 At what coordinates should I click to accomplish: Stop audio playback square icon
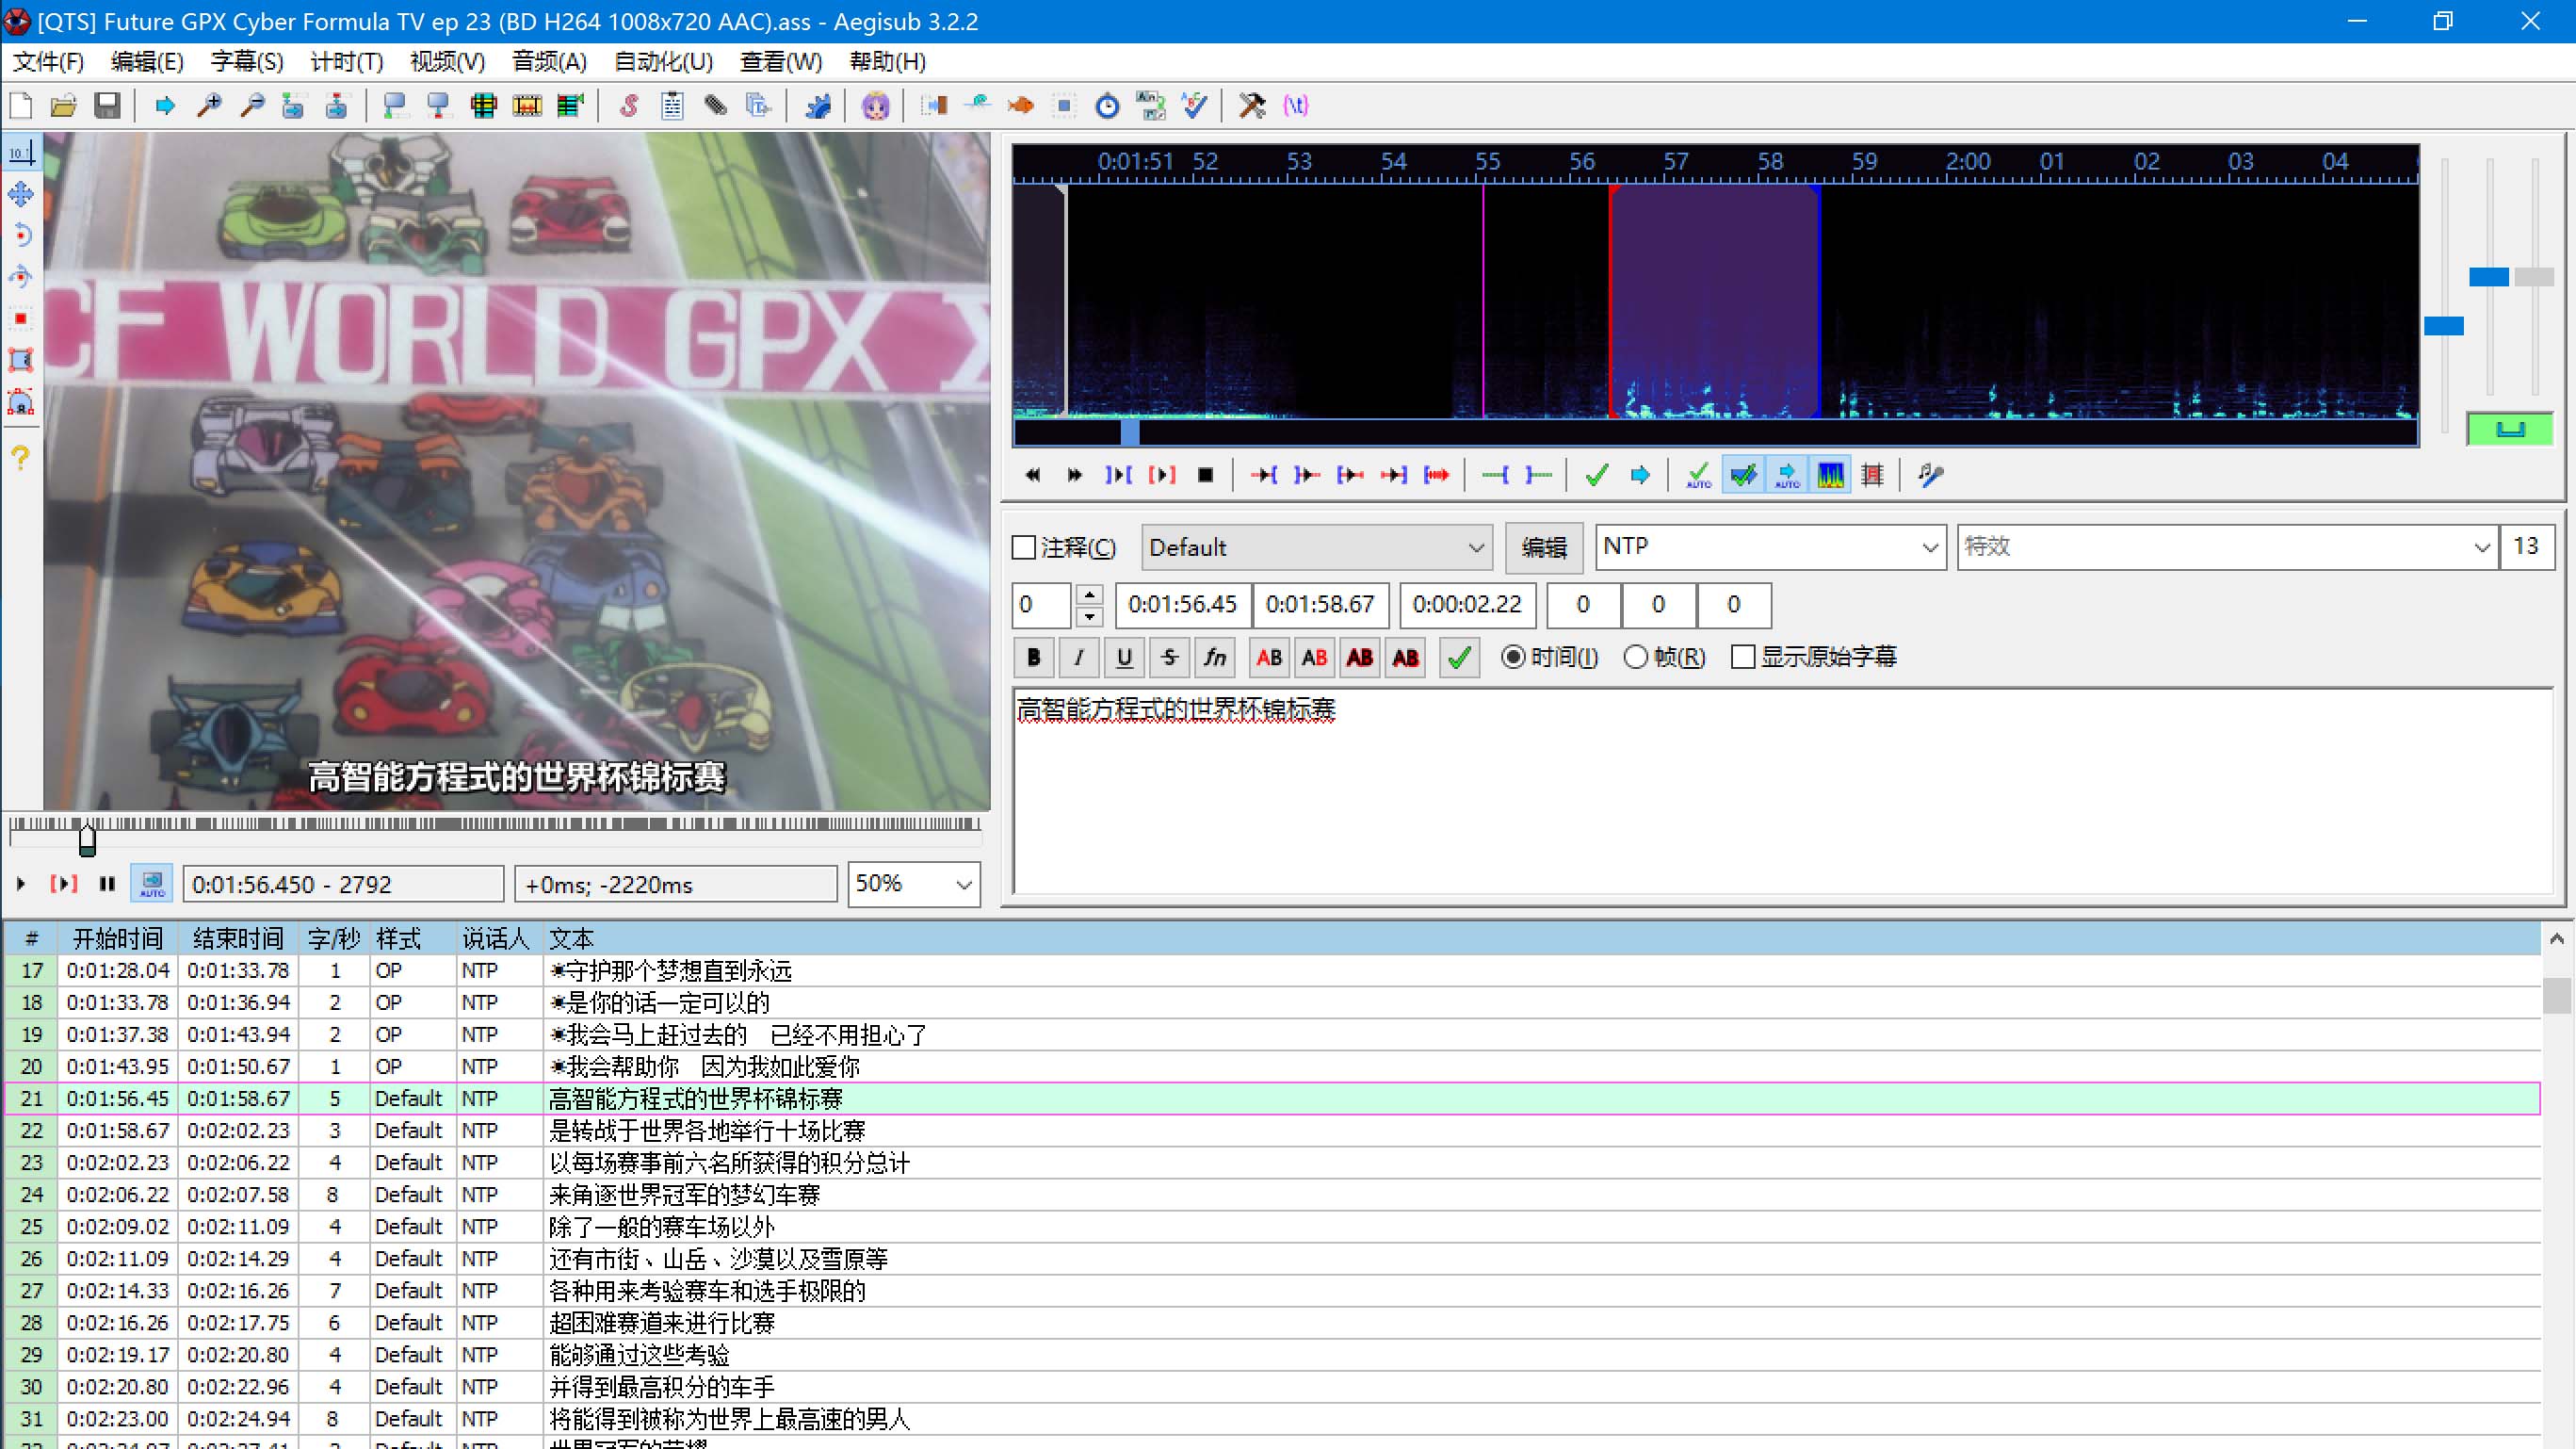point(1206,475)
